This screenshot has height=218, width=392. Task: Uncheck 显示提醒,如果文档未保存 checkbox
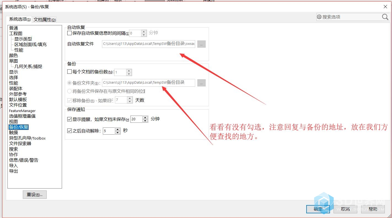pyautogui.click(x=69, y=119)
